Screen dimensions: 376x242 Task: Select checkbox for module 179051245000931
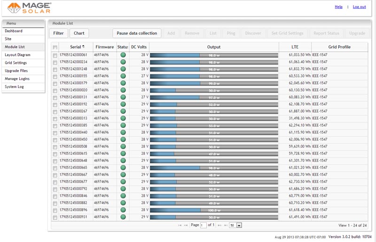(55, 218)
